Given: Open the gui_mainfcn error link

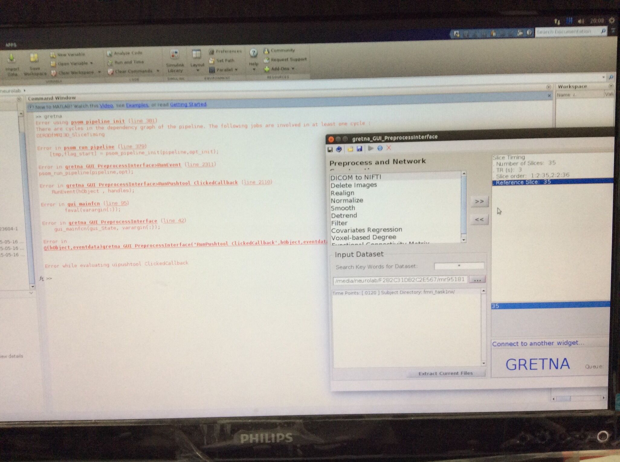Looking at the screenshot, I should (83, 204).
